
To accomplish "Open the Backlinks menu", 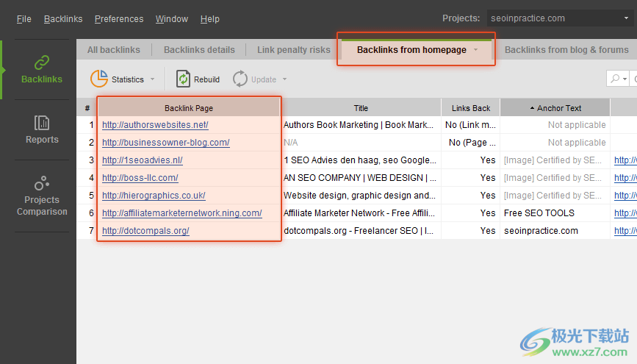I will (x=63, y=18).
